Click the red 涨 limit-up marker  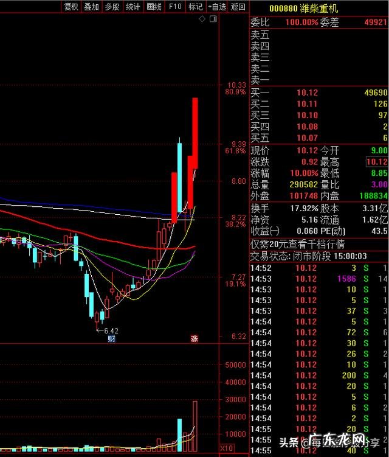[194, 338]
